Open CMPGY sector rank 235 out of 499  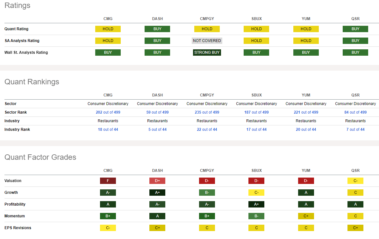point(207,112)
